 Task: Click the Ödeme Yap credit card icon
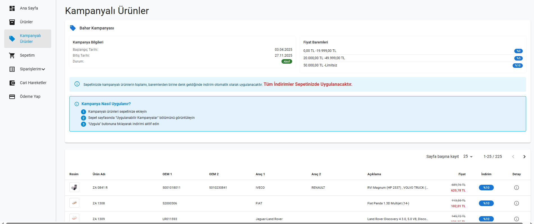point(12,97)
